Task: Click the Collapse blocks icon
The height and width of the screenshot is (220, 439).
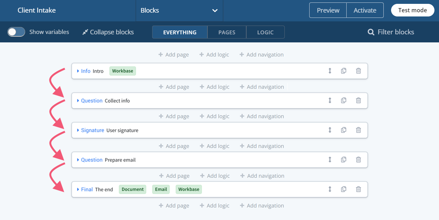Action: [x=84, y=32]
